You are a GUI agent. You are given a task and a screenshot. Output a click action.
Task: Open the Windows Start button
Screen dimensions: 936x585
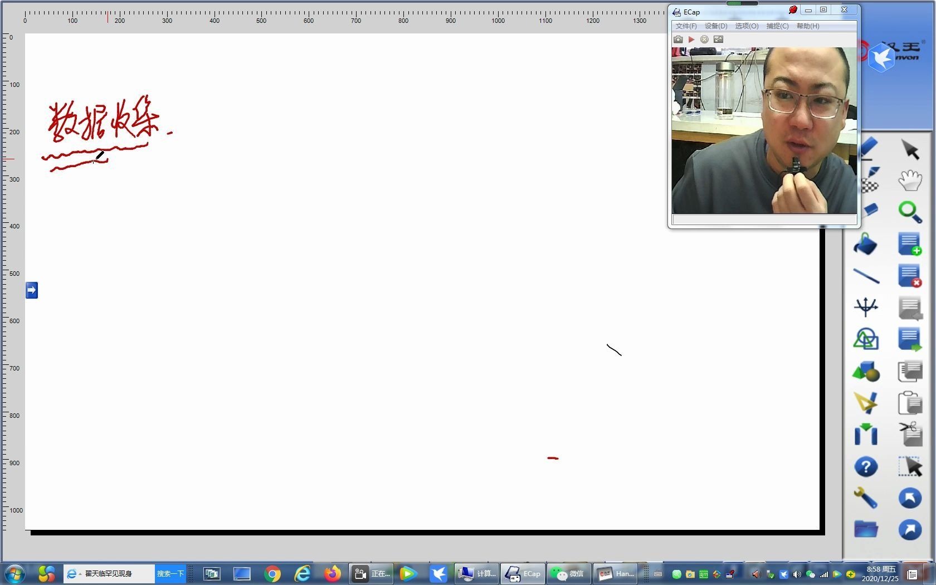pos(15,573)
